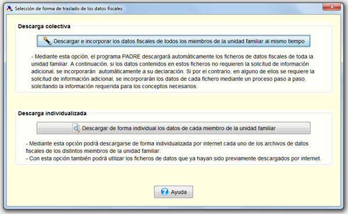Click the Descarga individualizada section heading
Viewport: 348px width, 214px height.
pyautogui.click(x=52, y=114)
